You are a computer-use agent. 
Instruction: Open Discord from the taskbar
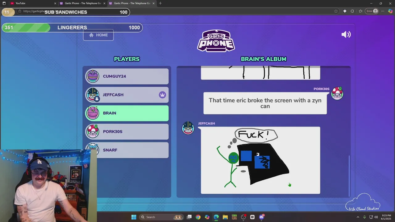(x=262, y=217)
